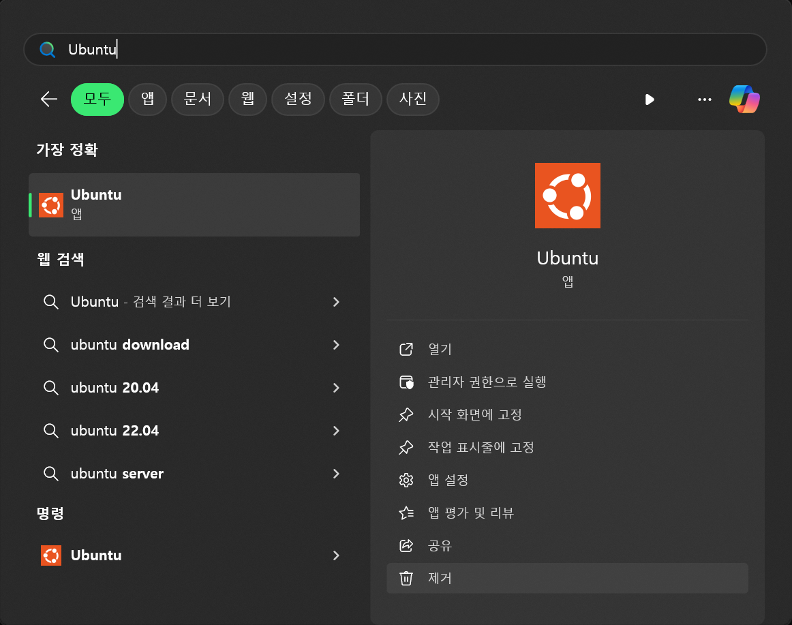The height and width of the screenshot is (625, 792).
Task: Choose 열기 to open Ubuntu
Action: (x=567, y=349)
